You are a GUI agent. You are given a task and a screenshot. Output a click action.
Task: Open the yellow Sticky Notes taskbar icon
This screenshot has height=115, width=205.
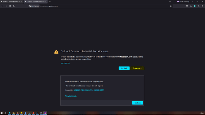click(21, 113)
